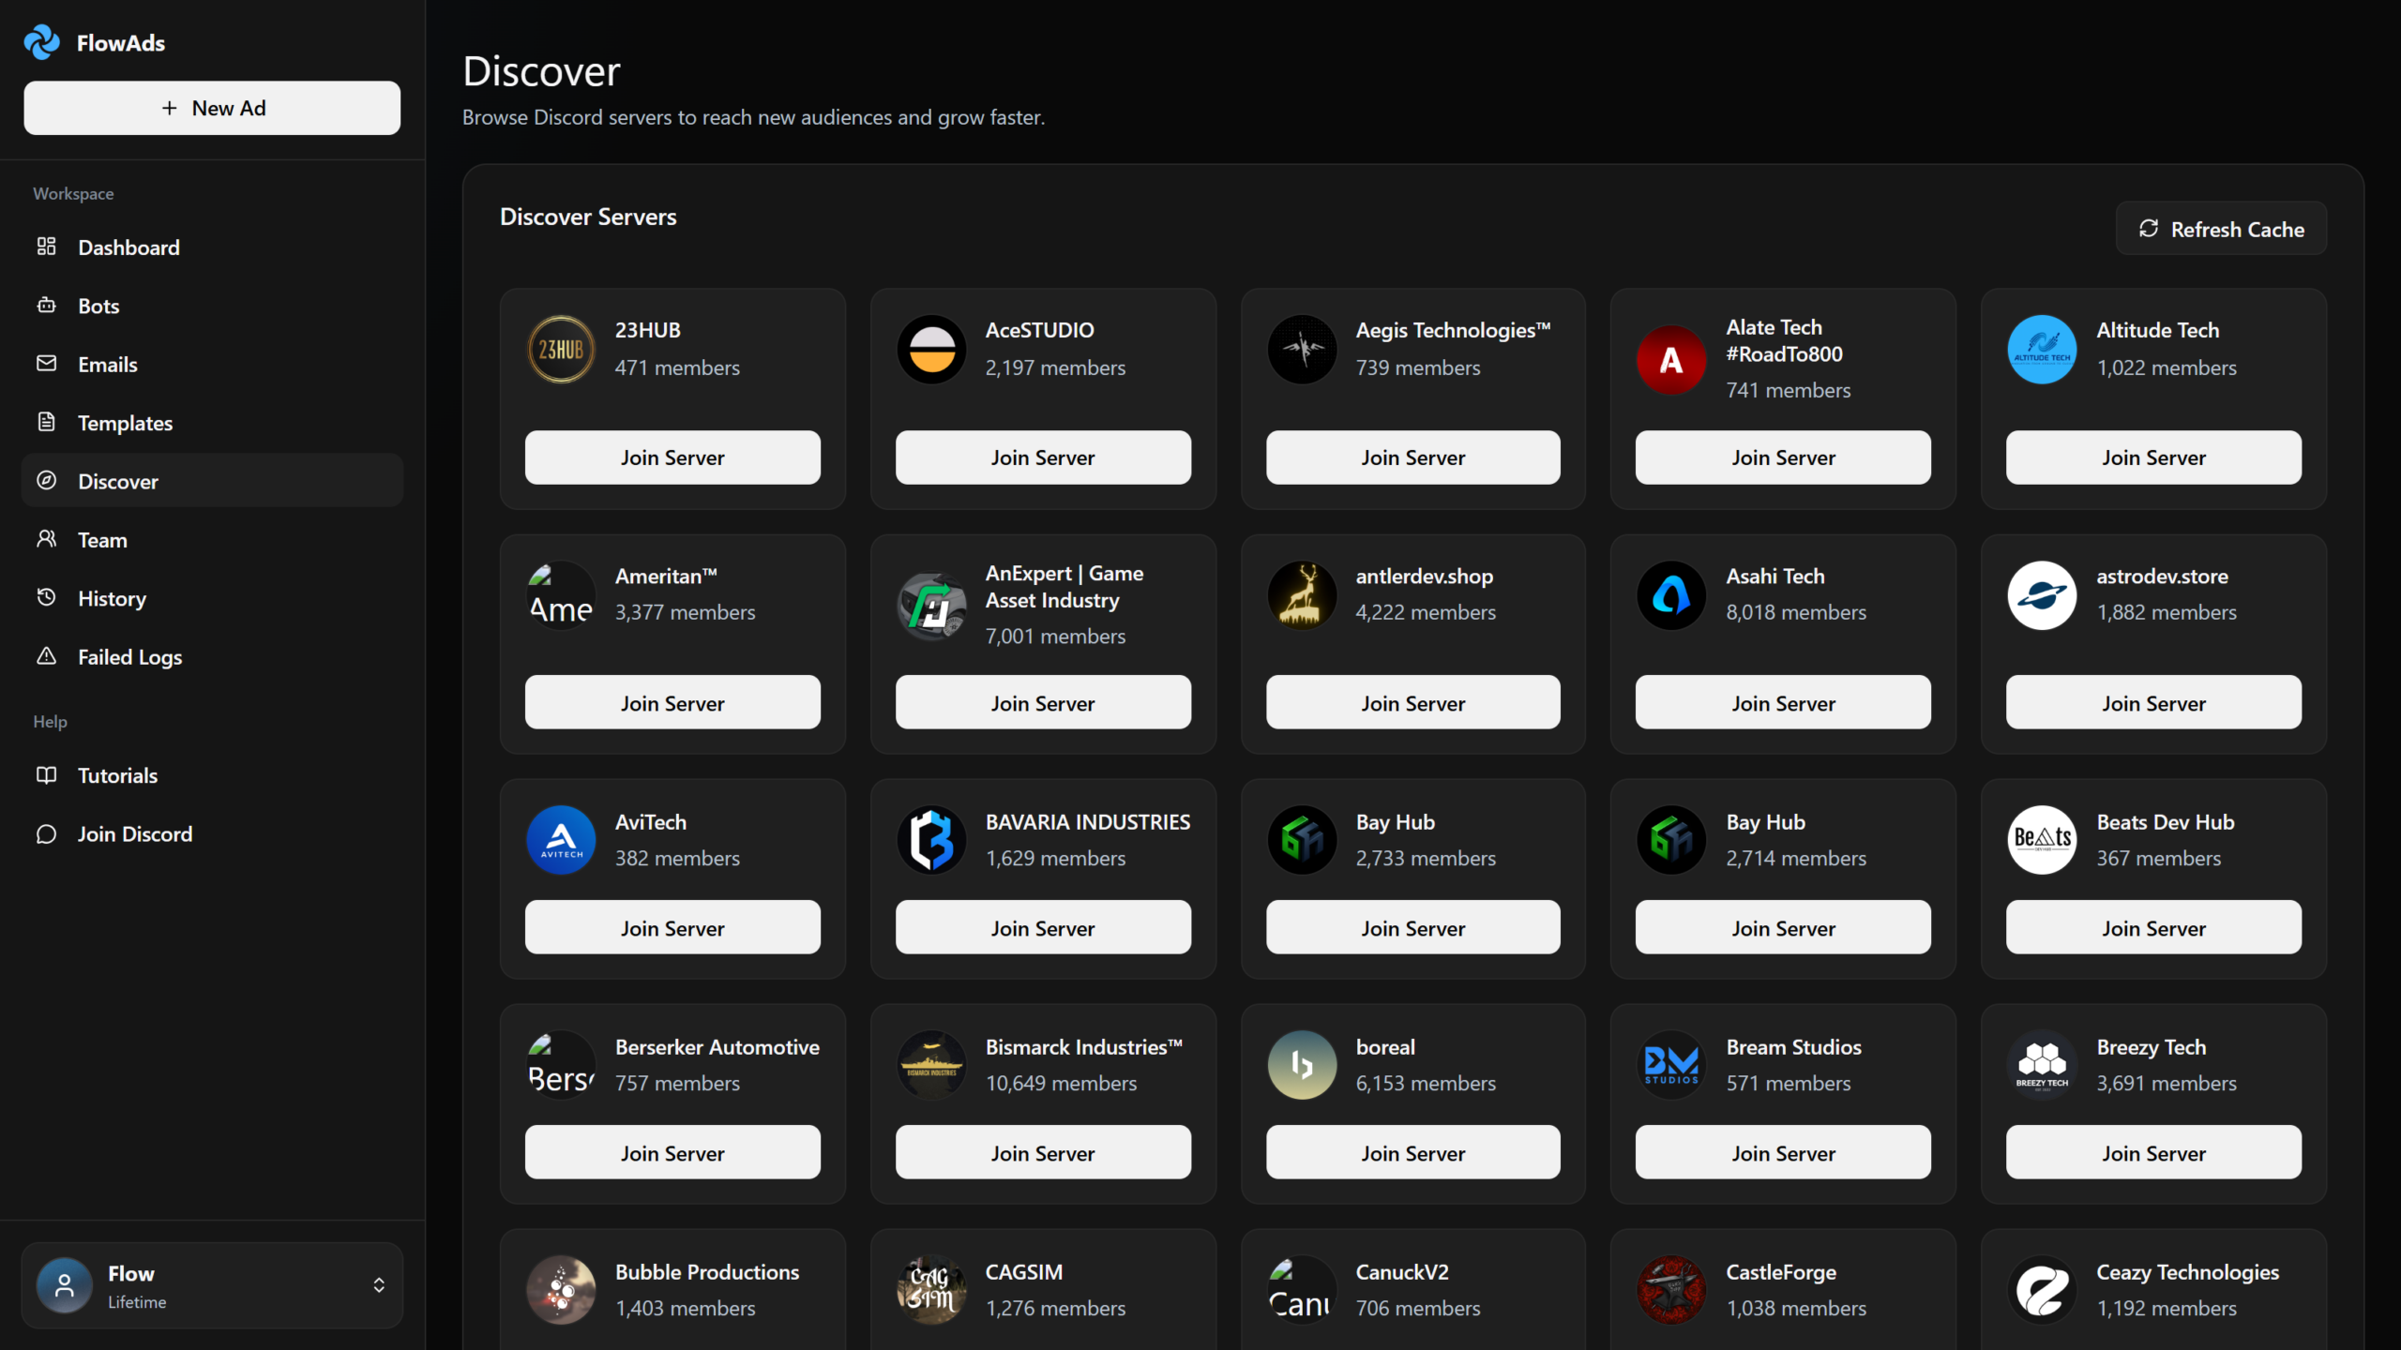Join the AviTech server

672,927
